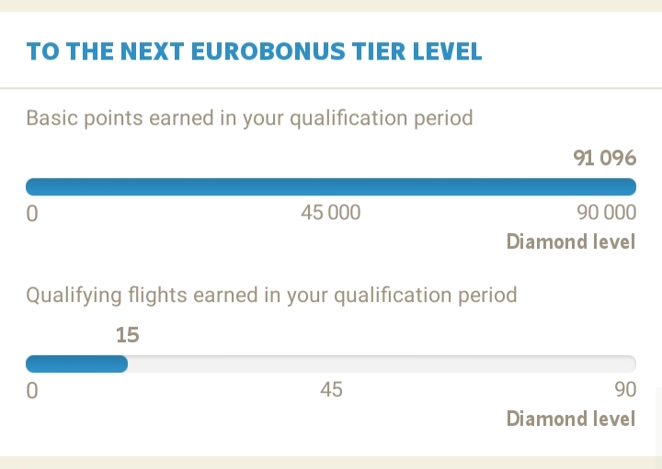Click the 90 000 target label
Viewport: 662px width, 469px height.
606,213
